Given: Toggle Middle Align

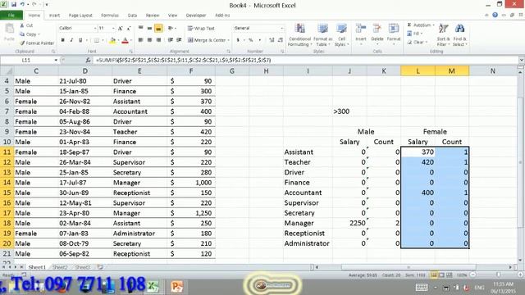Looking at the screenshot, I should (x=149, y=29).
